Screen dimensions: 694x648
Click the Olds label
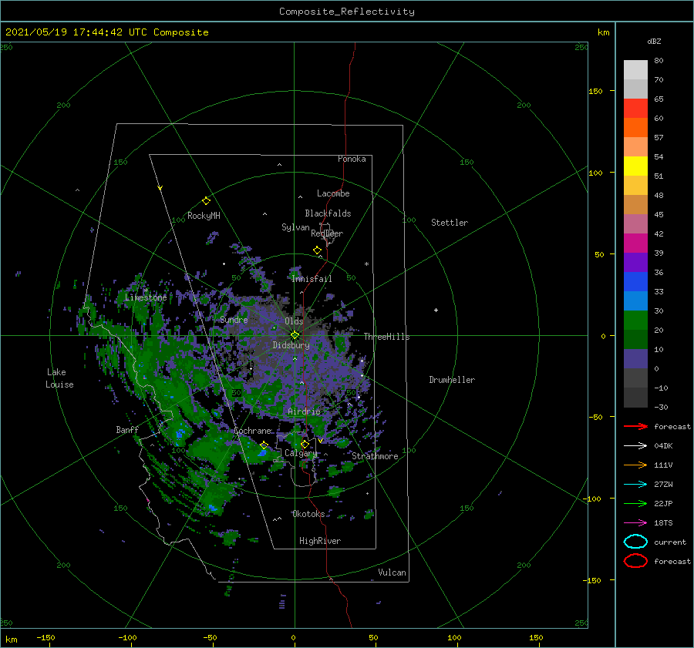(x=294, y=321)
